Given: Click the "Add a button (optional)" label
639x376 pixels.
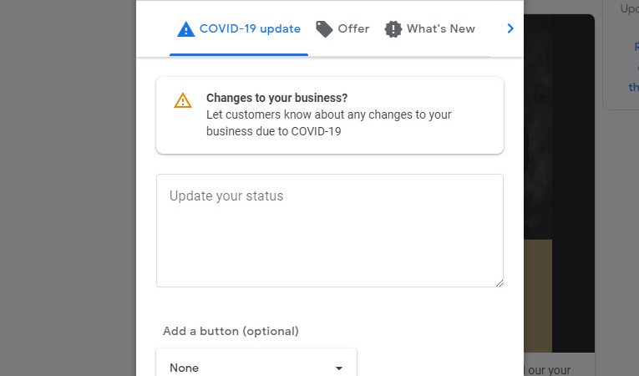Looking at the screenshot, I should click(231, 331).
